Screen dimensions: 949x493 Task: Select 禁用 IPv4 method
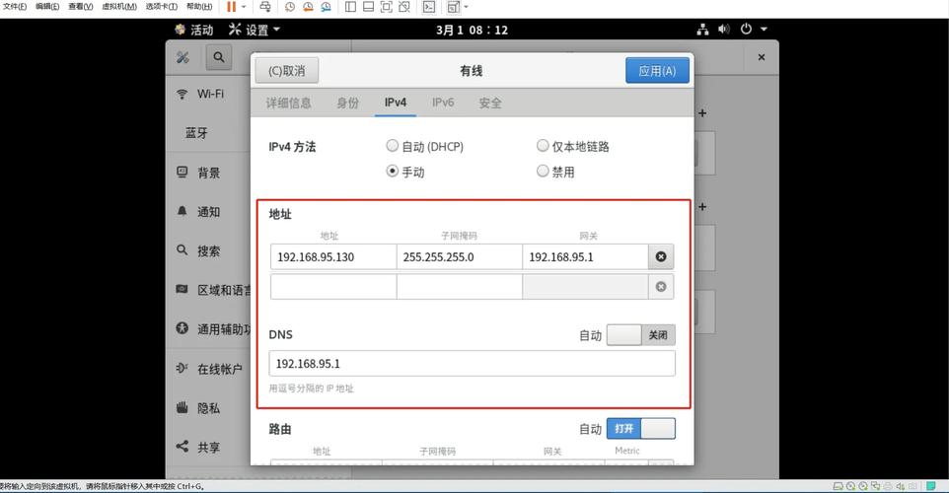[x=555, y=172]
